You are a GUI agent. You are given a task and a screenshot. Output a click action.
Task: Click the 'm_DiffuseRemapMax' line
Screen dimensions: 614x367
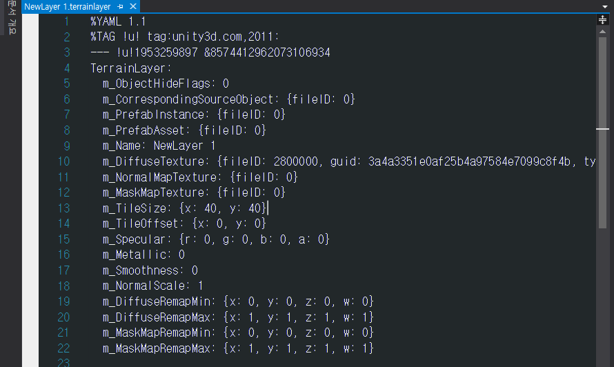tap(238, 317)
